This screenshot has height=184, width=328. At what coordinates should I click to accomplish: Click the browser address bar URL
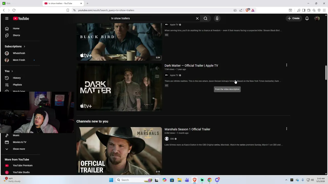coord(106,10)
